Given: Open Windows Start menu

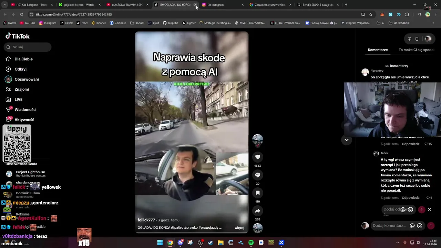Looking at the screenshot, I should pyautogui.click(x=160, y=242).
